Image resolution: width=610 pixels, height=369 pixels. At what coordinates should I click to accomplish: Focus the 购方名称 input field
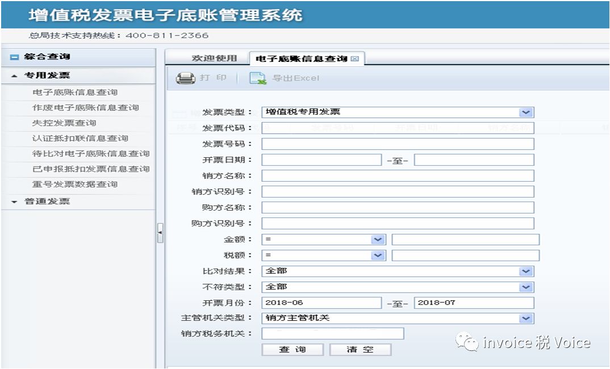coord(398,208)
